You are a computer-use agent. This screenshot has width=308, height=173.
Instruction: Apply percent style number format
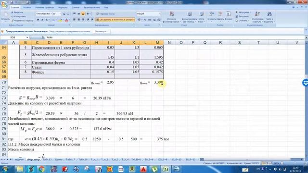point(145,20)
